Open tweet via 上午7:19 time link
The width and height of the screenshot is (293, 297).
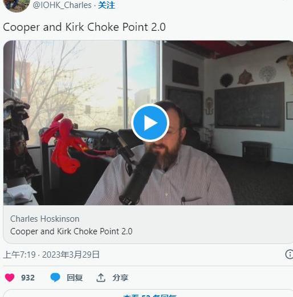[19, 255]
